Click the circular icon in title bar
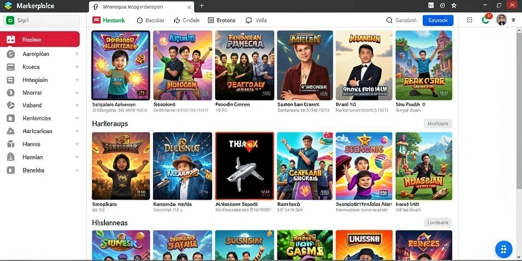This screenshot has height=261, width=522. [442, 6]
